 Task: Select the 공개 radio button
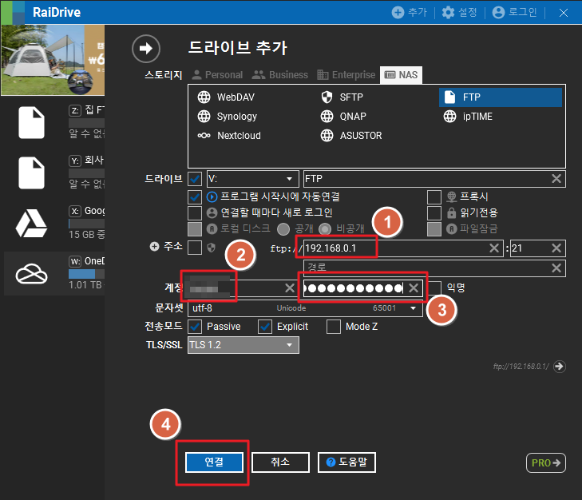coord(283,228)
